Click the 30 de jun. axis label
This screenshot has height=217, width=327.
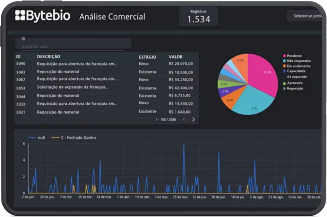point(219,197)
